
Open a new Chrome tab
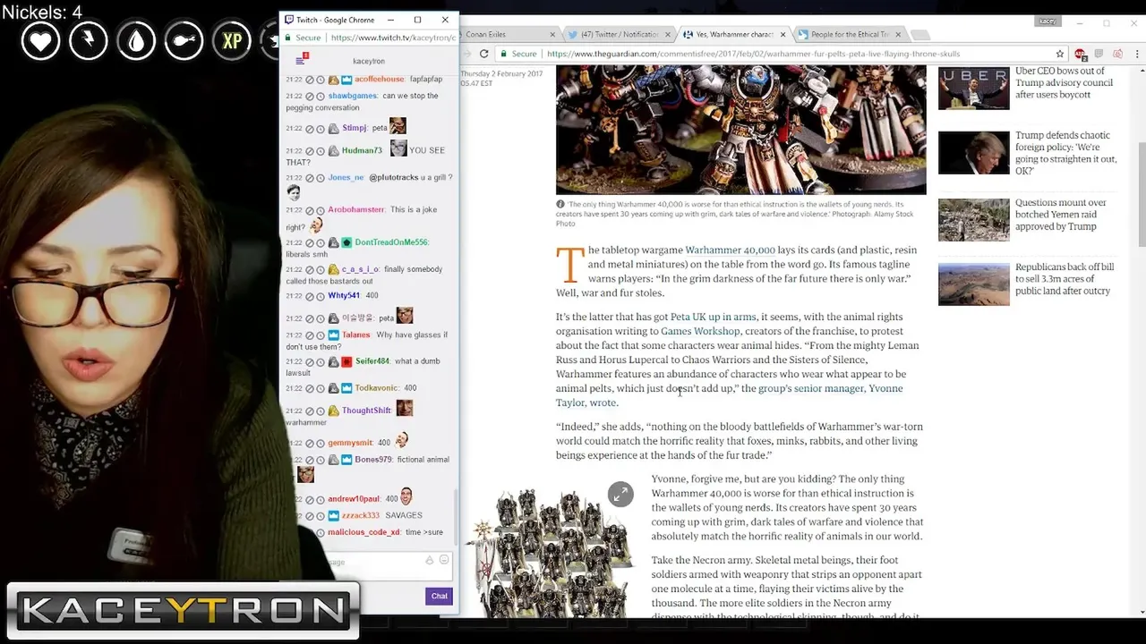pyautogui.click(x=919, y=35)
